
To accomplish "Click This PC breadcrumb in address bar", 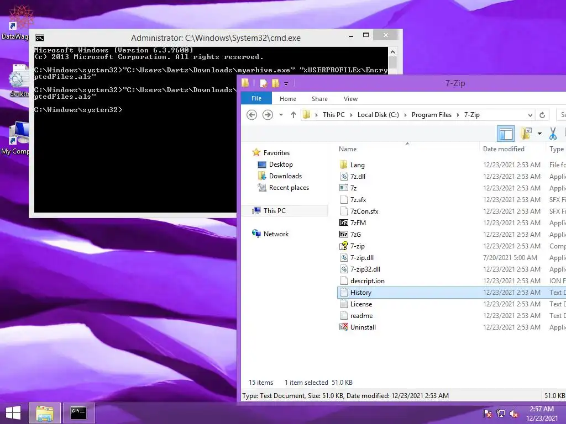I will tap(333, 115).
